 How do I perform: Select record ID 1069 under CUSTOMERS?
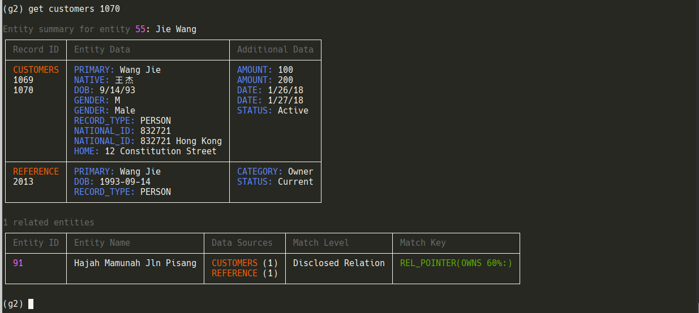coord(23,80)
